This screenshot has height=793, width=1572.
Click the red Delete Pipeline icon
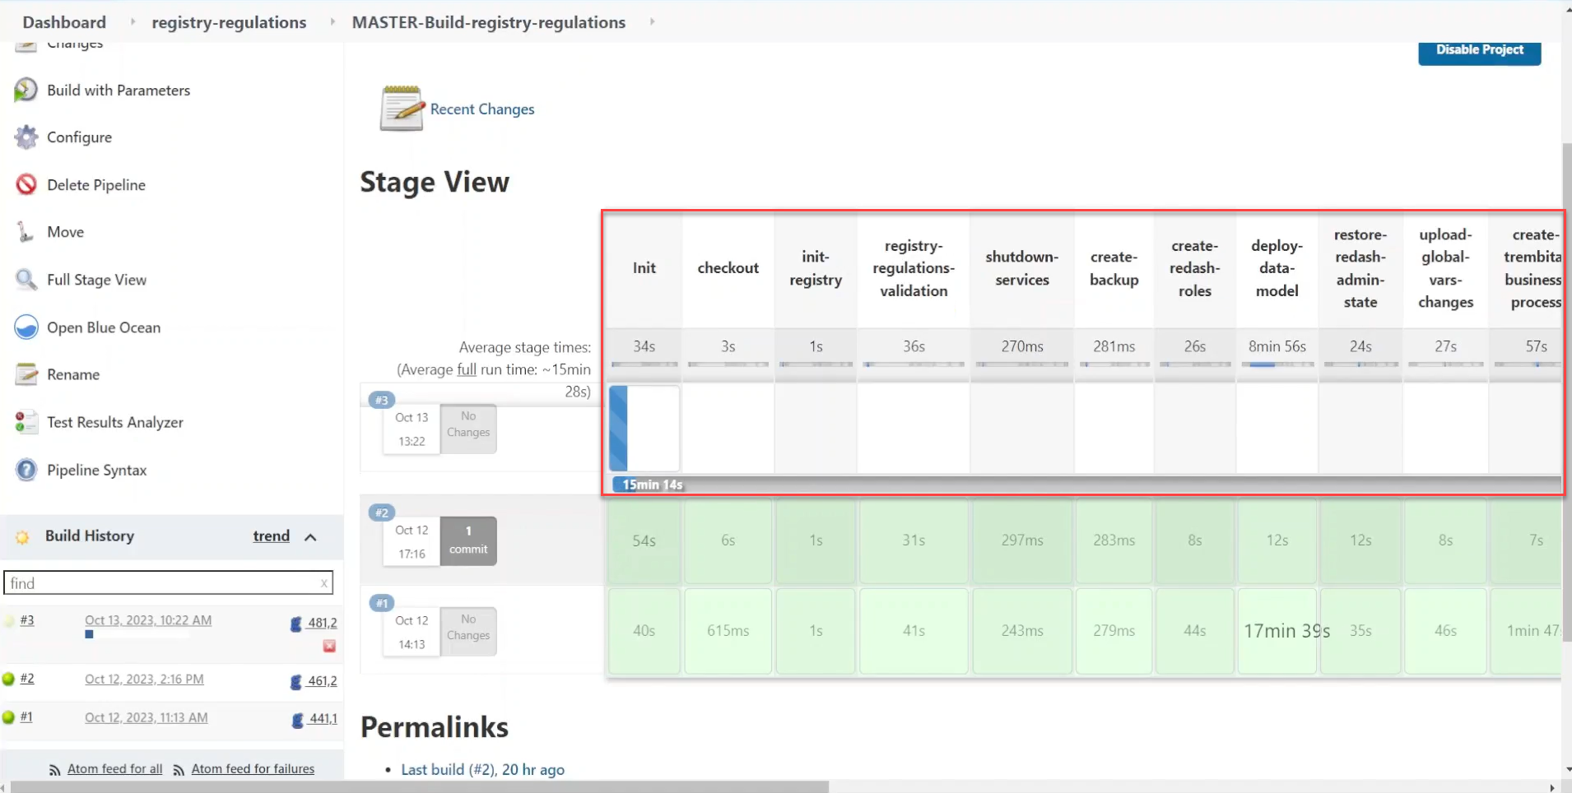pyautogui.click(x=26, y=184)
